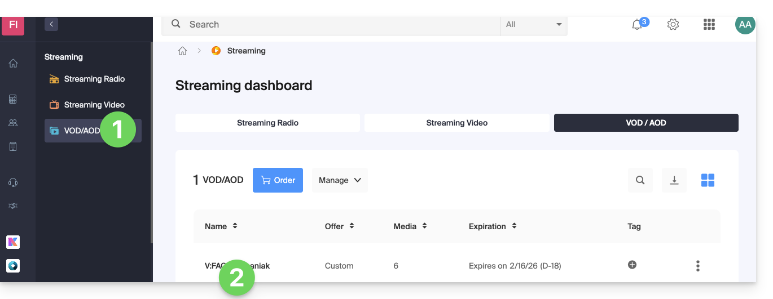Switch to the Streaming Radio tab

tap(267, 123)
